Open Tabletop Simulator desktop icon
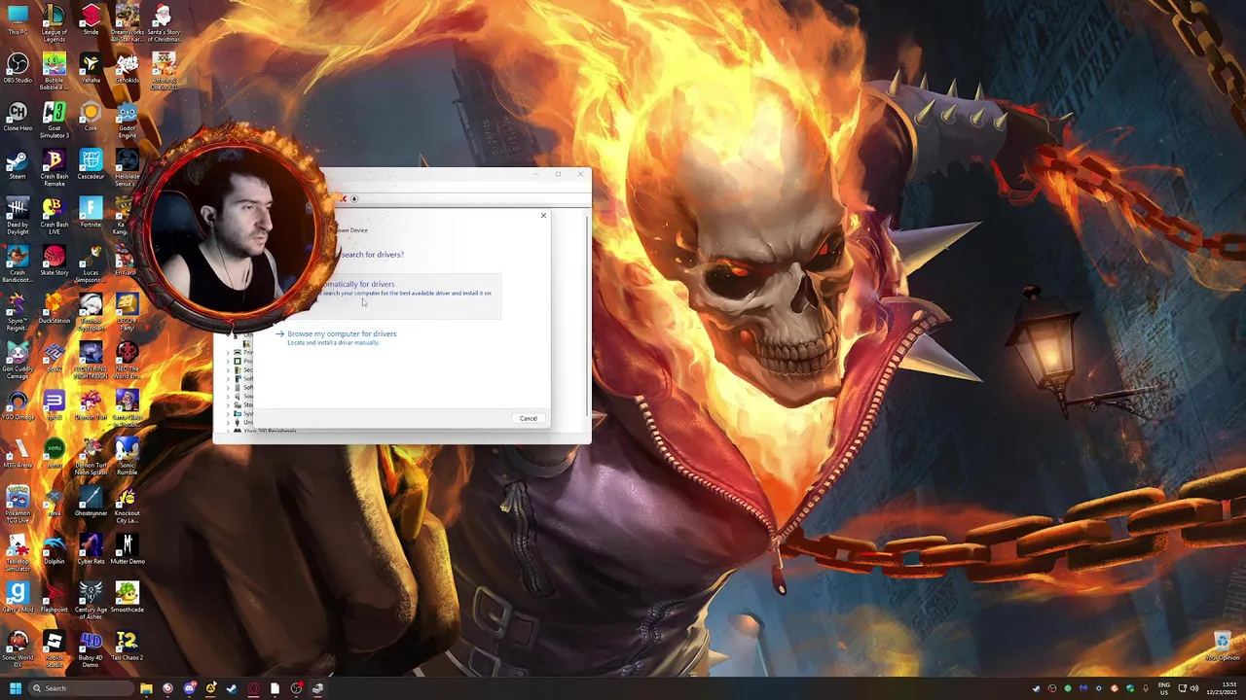The height and width of the screenshot is (700, 1246). [x=18, y=553]
